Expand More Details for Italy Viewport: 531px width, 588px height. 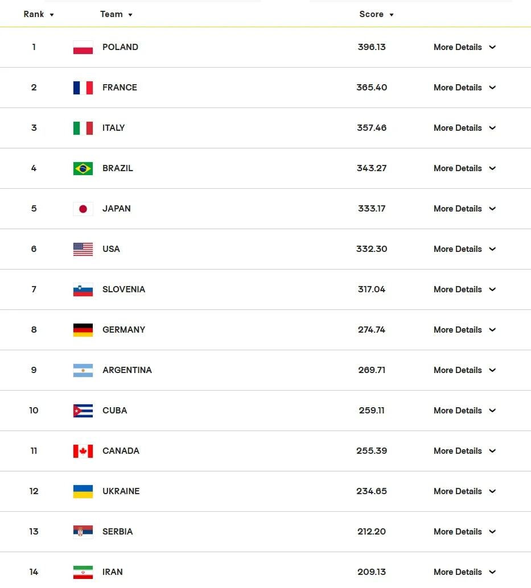click(464, 129)
